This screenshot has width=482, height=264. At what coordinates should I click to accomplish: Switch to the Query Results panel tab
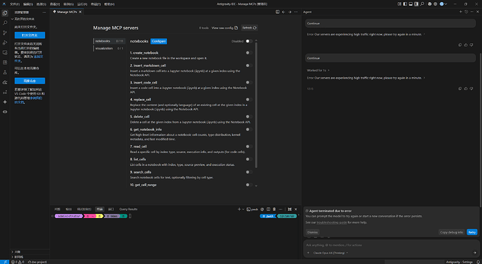coord(129,209)
